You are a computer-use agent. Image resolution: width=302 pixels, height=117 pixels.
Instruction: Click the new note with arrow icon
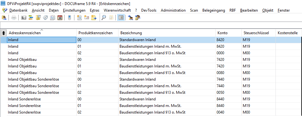(x=94, y=18)
